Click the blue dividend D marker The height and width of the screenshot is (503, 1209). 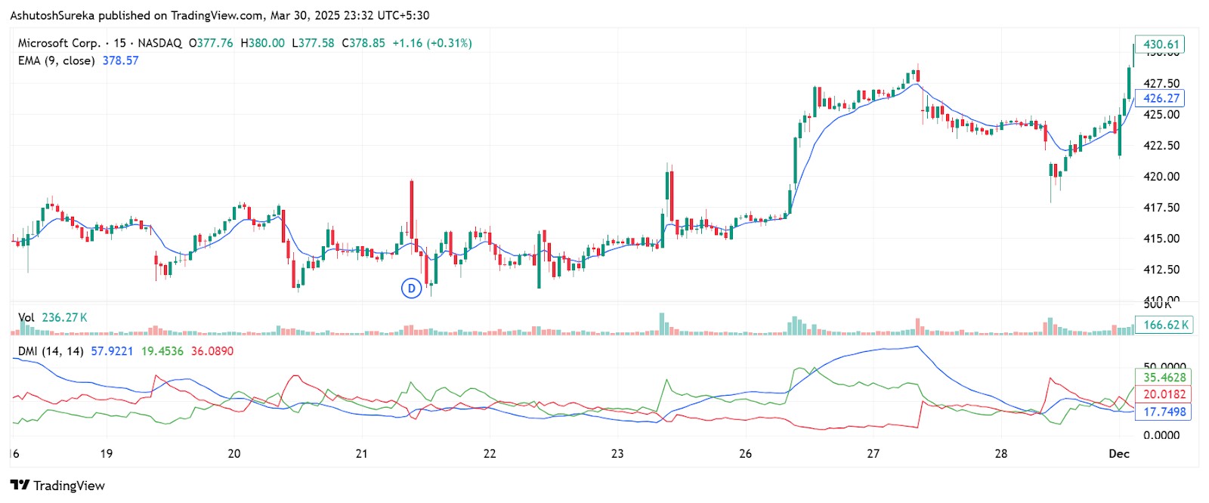pyautogui.click(x=411, y=288)
